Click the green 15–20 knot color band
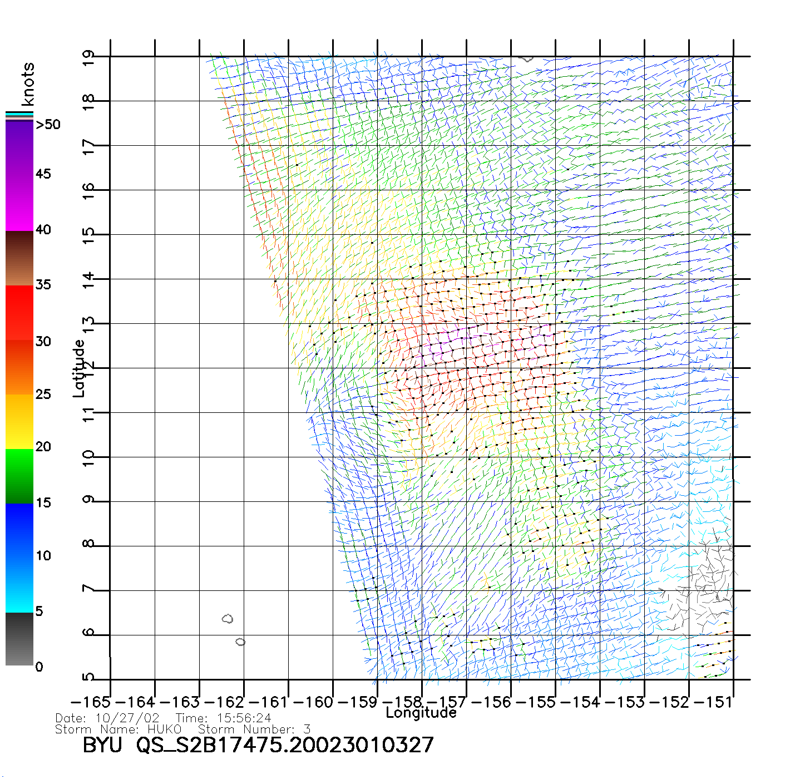This screenshot has height=779, width=790. click(19, 476)
